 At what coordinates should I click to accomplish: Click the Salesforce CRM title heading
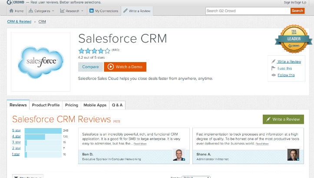(x=122, y=39)
